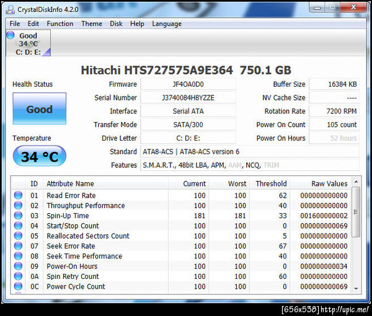Click the Power On Count 105 count field
This screenshot has height=316, width=372.
tap(334, 125)
